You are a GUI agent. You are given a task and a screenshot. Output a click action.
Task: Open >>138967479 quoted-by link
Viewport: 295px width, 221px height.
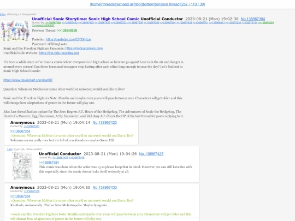pyautogui.click(x=32, y=192)
